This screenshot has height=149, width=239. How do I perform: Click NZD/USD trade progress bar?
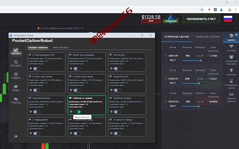pyautogui.click(x=194, y=106)
